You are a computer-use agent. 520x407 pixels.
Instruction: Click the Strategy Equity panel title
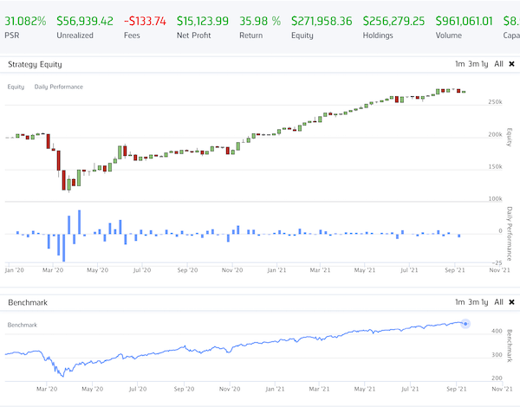point(35,65)
